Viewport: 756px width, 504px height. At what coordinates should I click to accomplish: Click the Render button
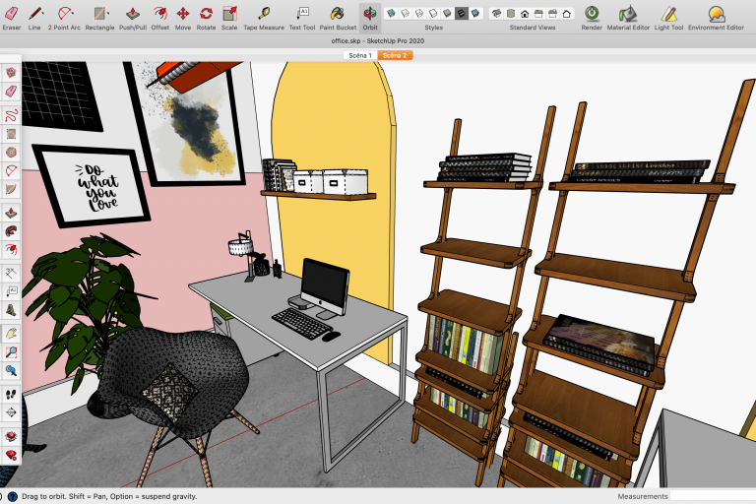(x=592, y=14)
